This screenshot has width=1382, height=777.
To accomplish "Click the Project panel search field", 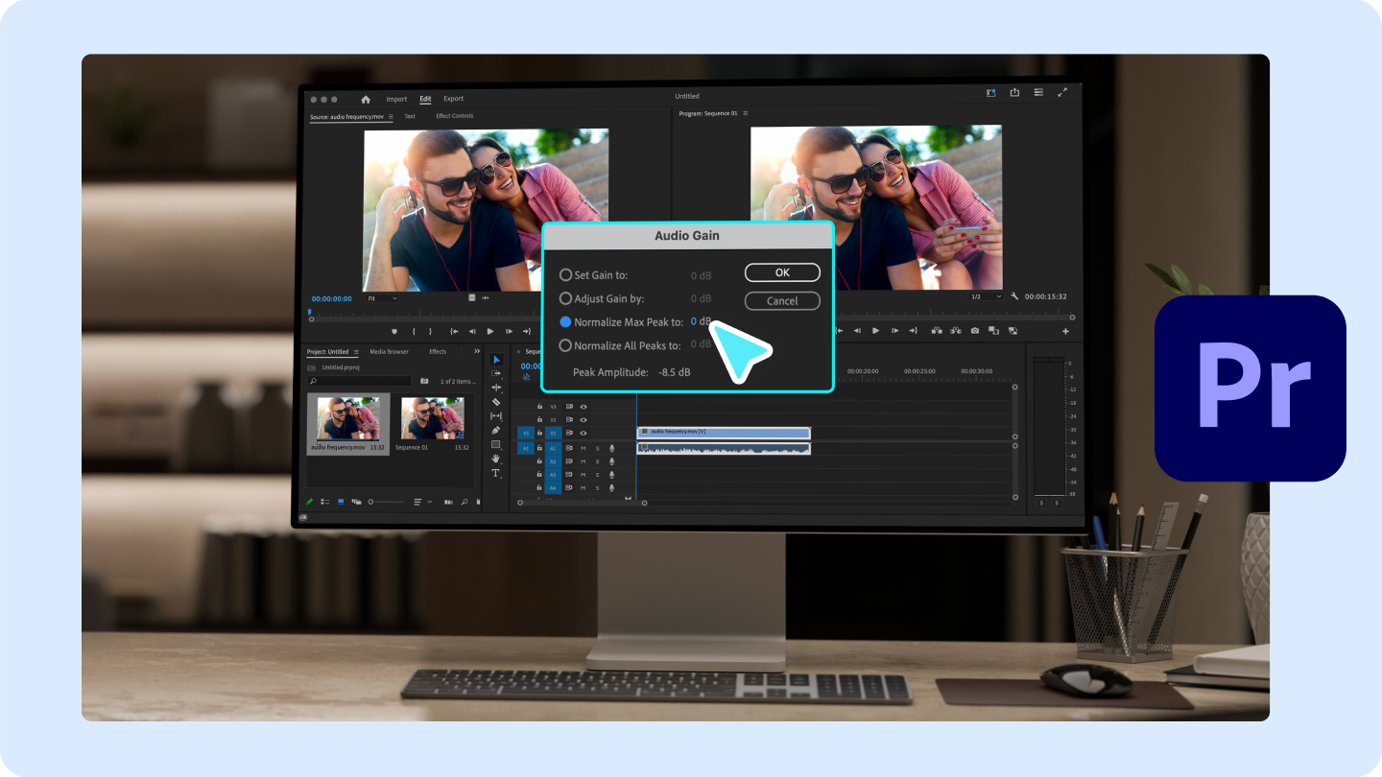I will pos(359,381).
